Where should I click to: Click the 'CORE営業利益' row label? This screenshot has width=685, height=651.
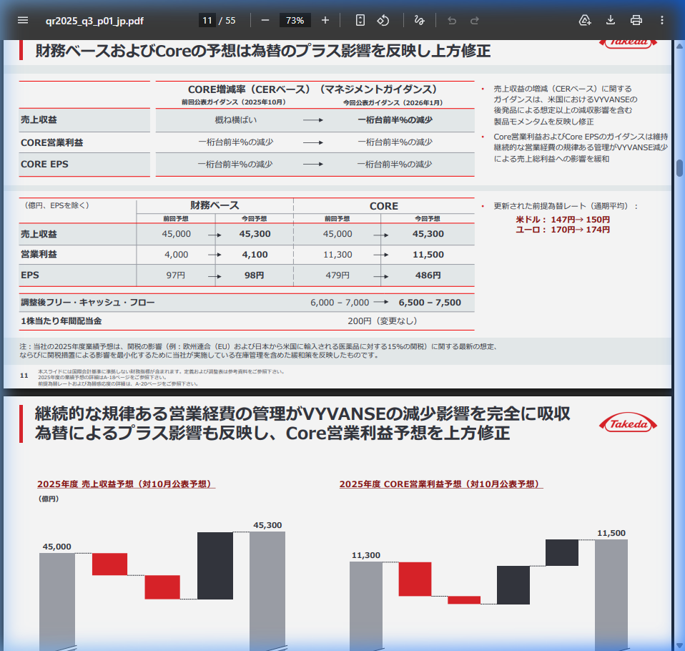(x=51, y=142)
